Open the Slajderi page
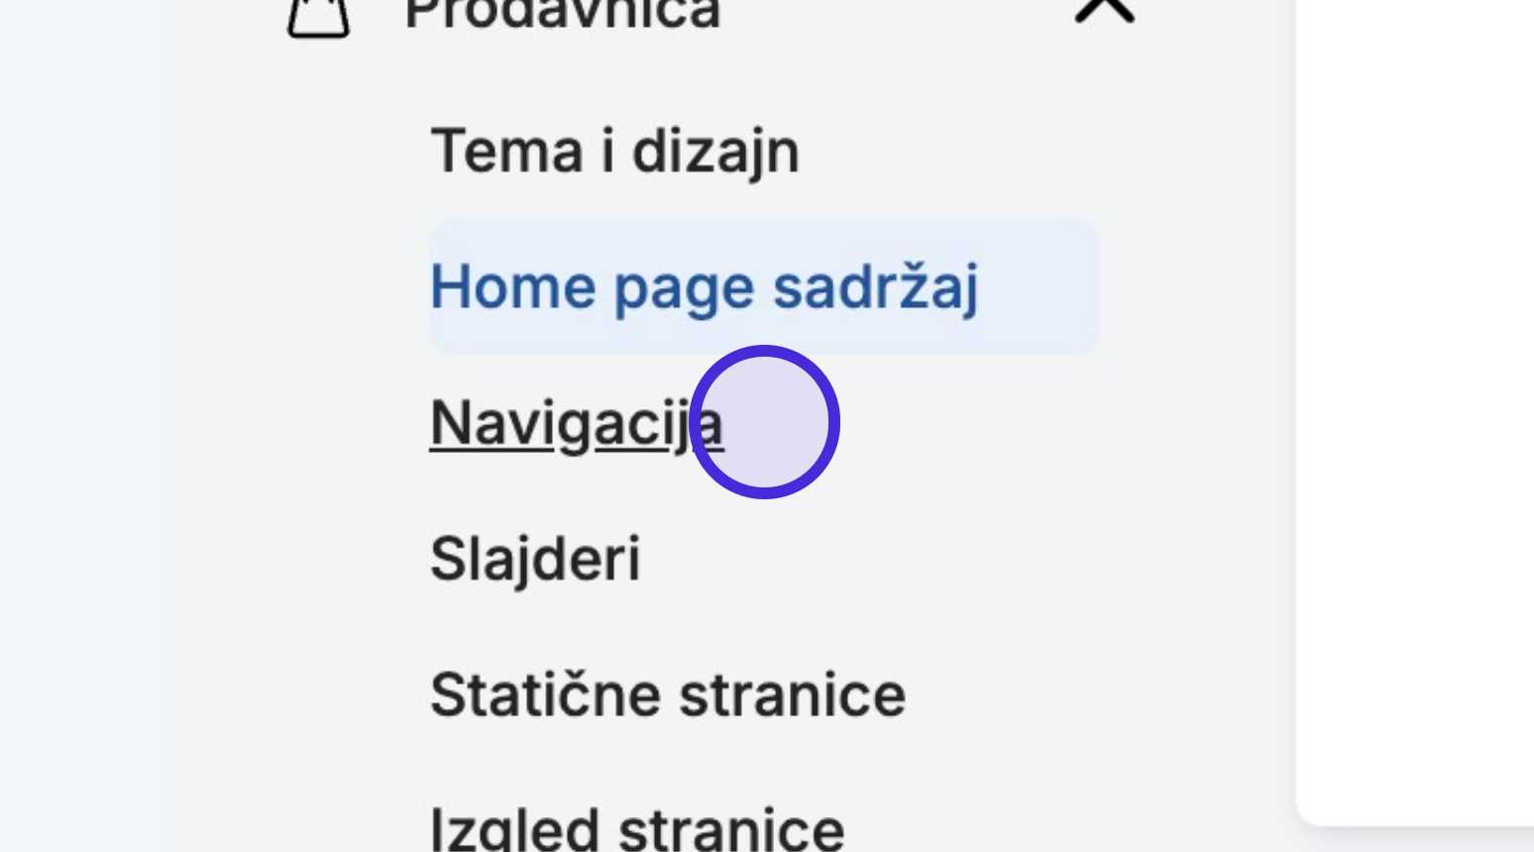This screenshot has width=1534, height=852. [x=535, y=558]
